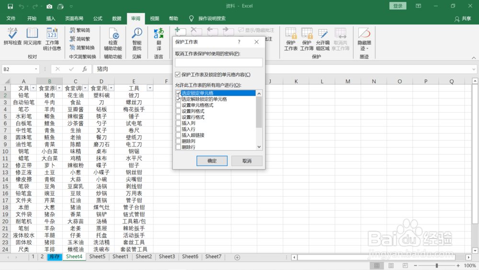The image size is (479, 270).
Task: Open Hide Ink dropdown arrow
Action: 367,48
